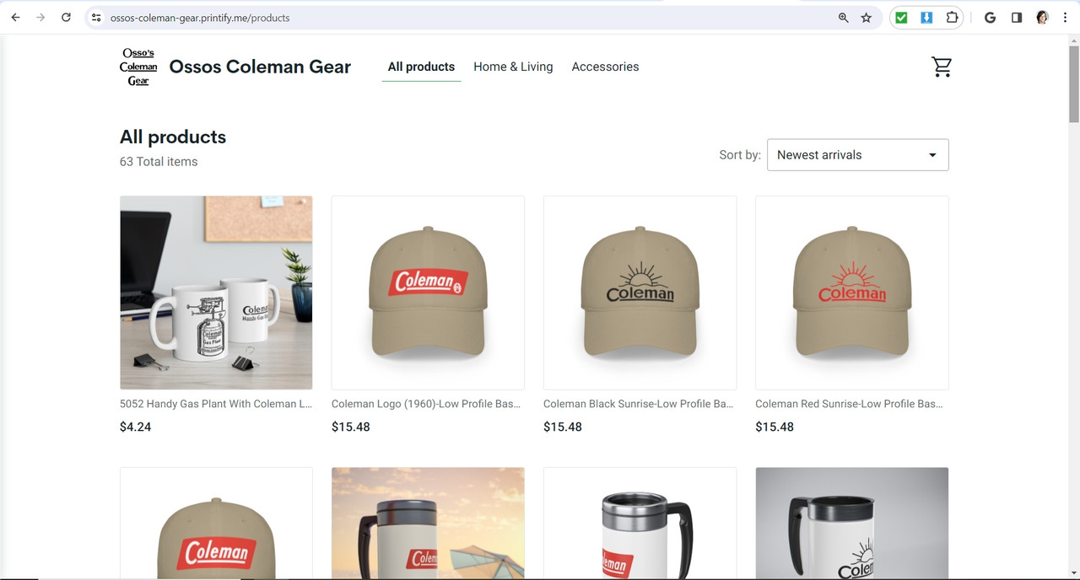Click the browser forward arrow
This screenshot has width=1080, height=580.
[40, 18]
